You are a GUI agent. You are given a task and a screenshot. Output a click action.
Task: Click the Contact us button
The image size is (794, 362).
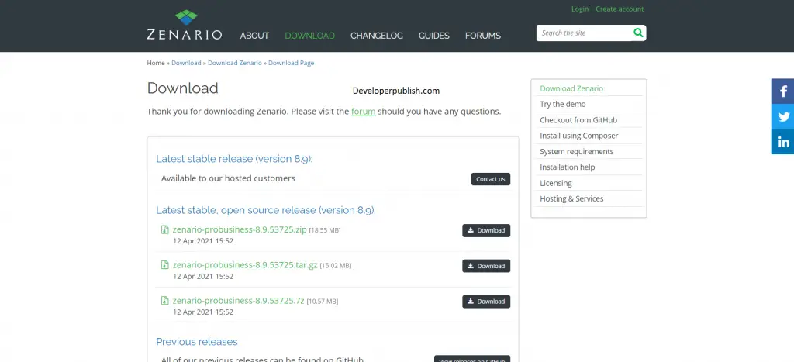click(491, 179)
